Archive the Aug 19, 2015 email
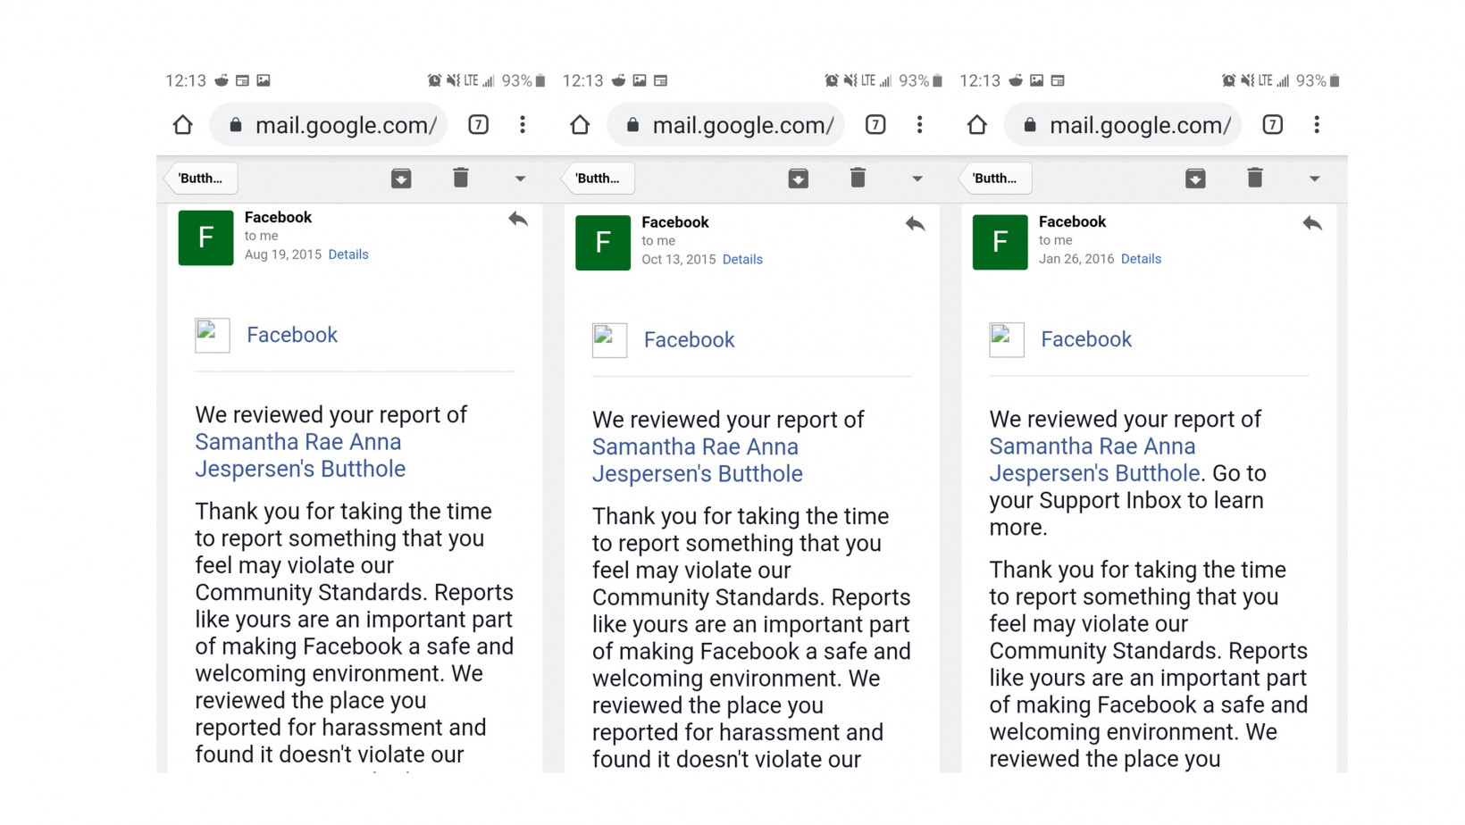1465x825 pixels. pos(401,179)
